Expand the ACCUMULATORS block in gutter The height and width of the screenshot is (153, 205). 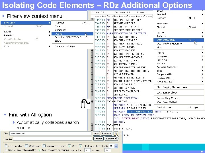(92, 88)
